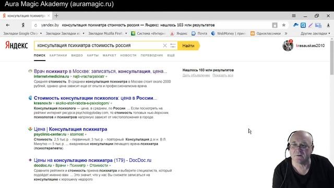Screen dimensions: 334x188
Task: Open the Почта bookmark
Action: click(199, 33)
